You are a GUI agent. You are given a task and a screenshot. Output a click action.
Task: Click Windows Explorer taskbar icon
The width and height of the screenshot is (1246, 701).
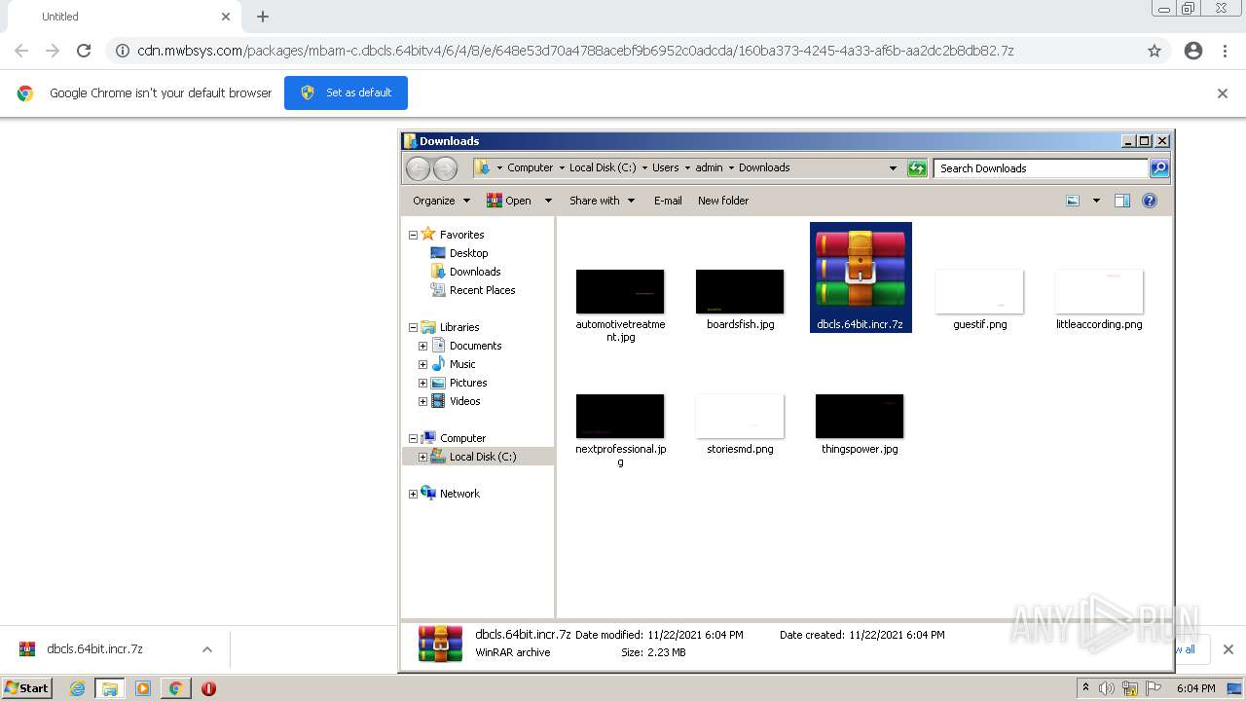coord(110,688)
